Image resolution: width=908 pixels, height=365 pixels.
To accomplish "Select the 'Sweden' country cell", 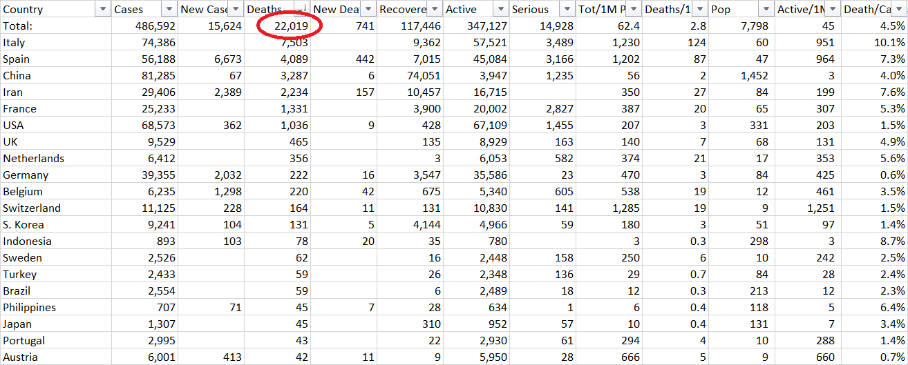I will tap(56, 257).
